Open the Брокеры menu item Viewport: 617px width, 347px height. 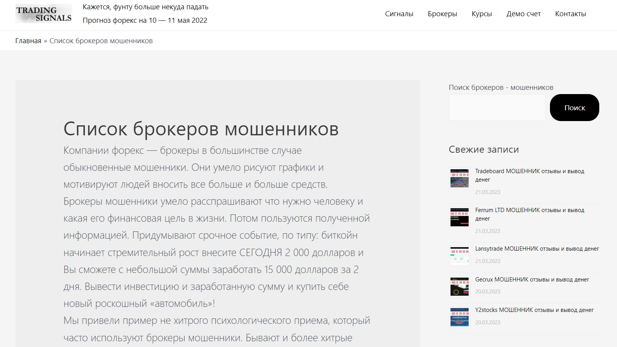(442, 14)
